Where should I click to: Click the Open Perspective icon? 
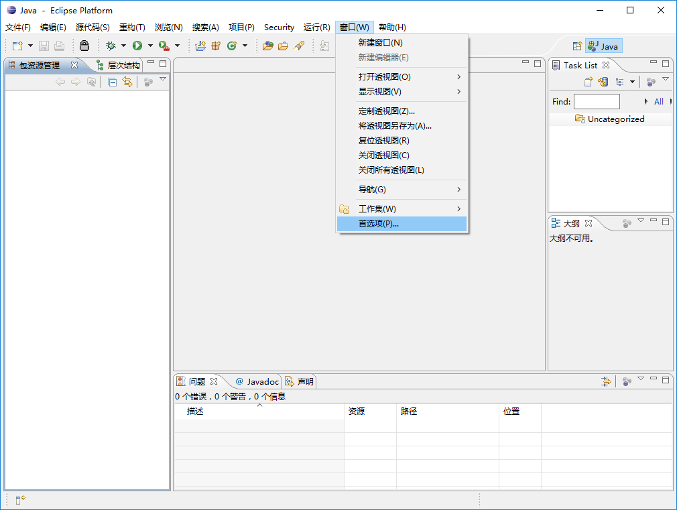point(577,46)
